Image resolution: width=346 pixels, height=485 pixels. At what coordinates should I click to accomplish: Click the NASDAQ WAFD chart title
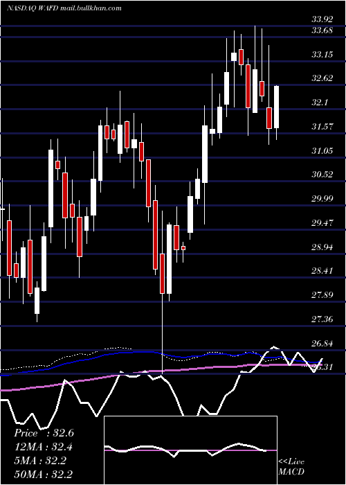(64, 8)
